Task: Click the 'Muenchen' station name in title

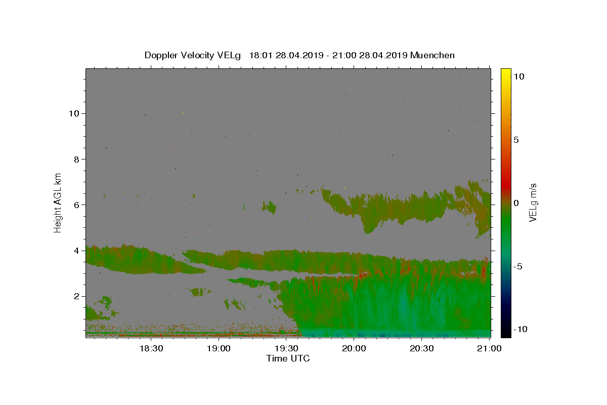Action: tap(432, 55)
